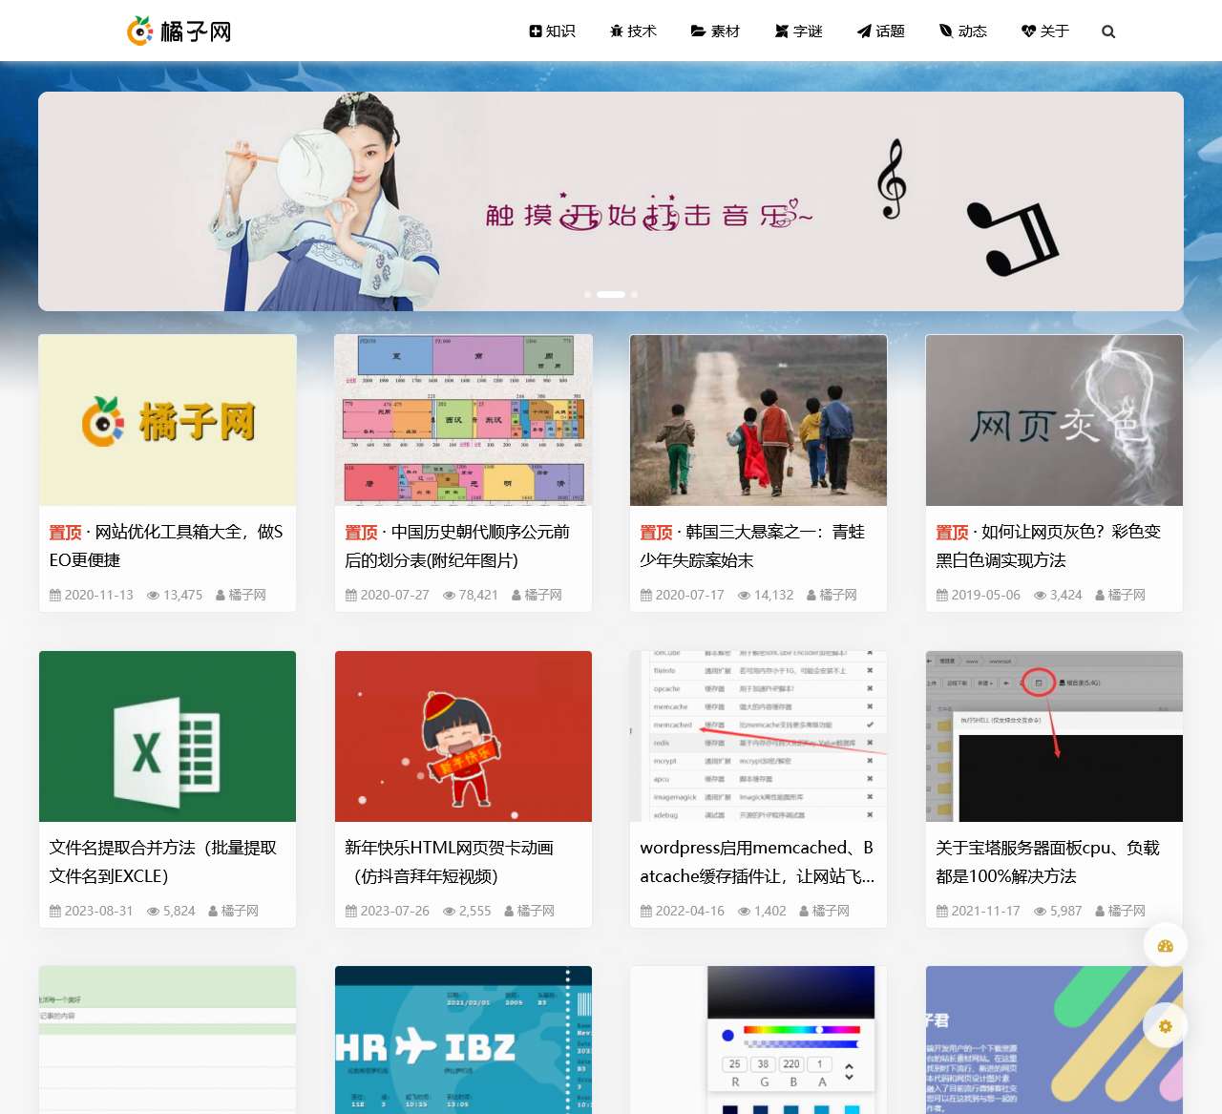This screenshot has height=1114, width=1222.
Task: Click view count 13,475
Action: pyautogui.click(x=182, y=595)
